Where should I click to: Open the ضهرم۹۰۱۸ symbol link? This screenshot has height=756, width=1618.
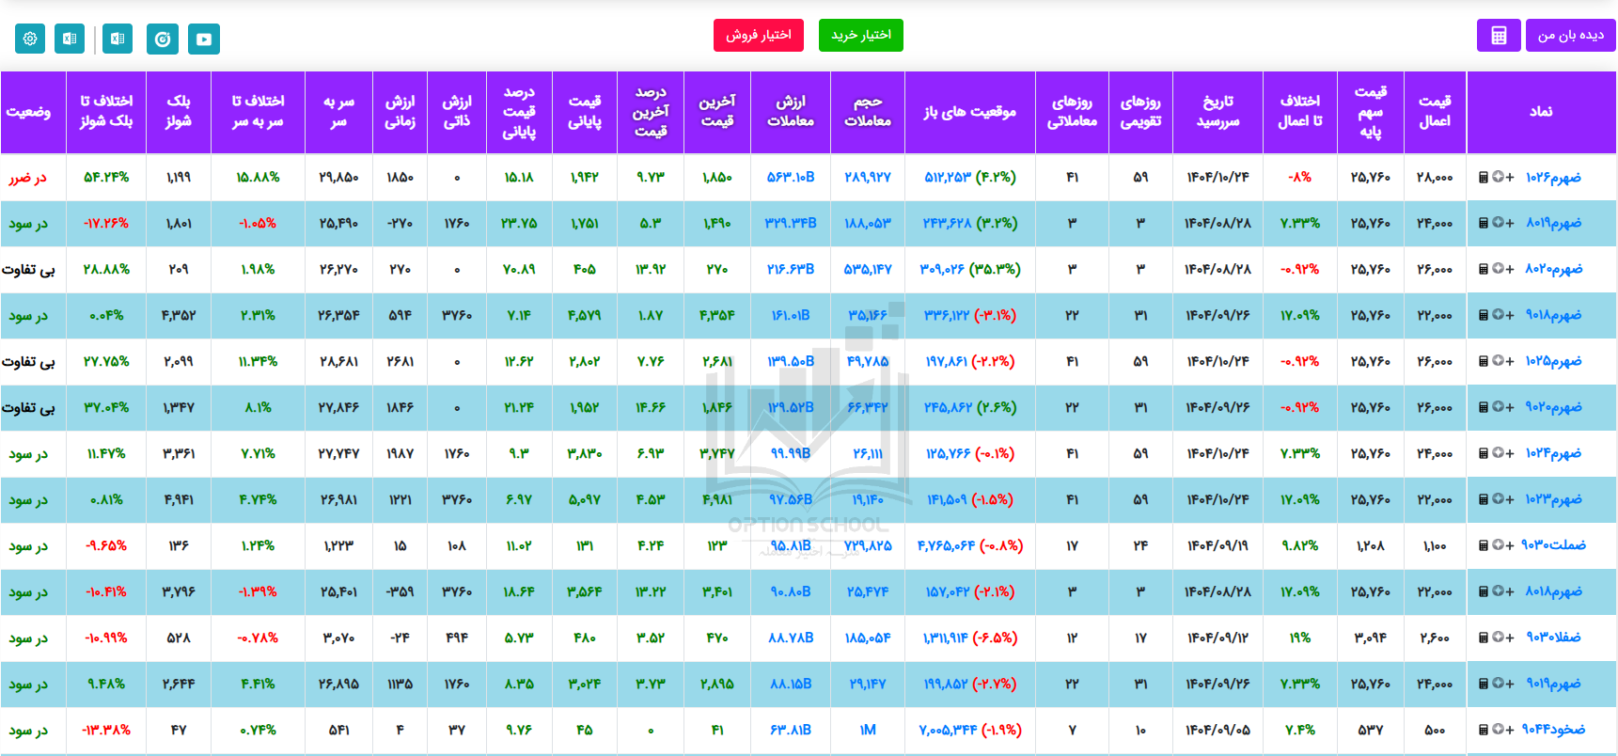(x=1553, y=315)
